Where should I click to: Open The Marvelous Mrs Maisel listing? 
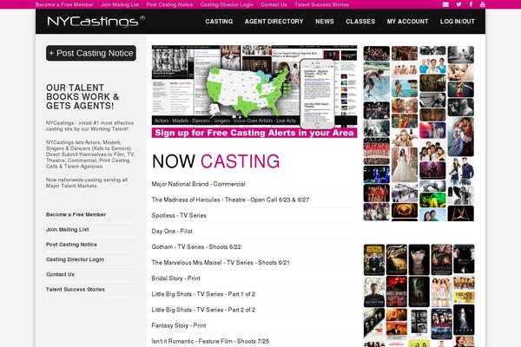click(x=221, y=263)
